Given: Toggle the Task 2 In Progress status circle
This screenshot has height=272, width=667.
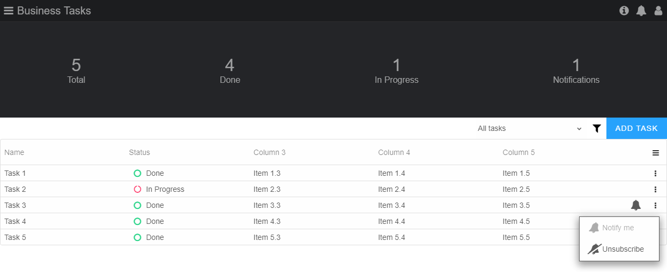Looking at the screenshot, I should (x=137, y=189).
